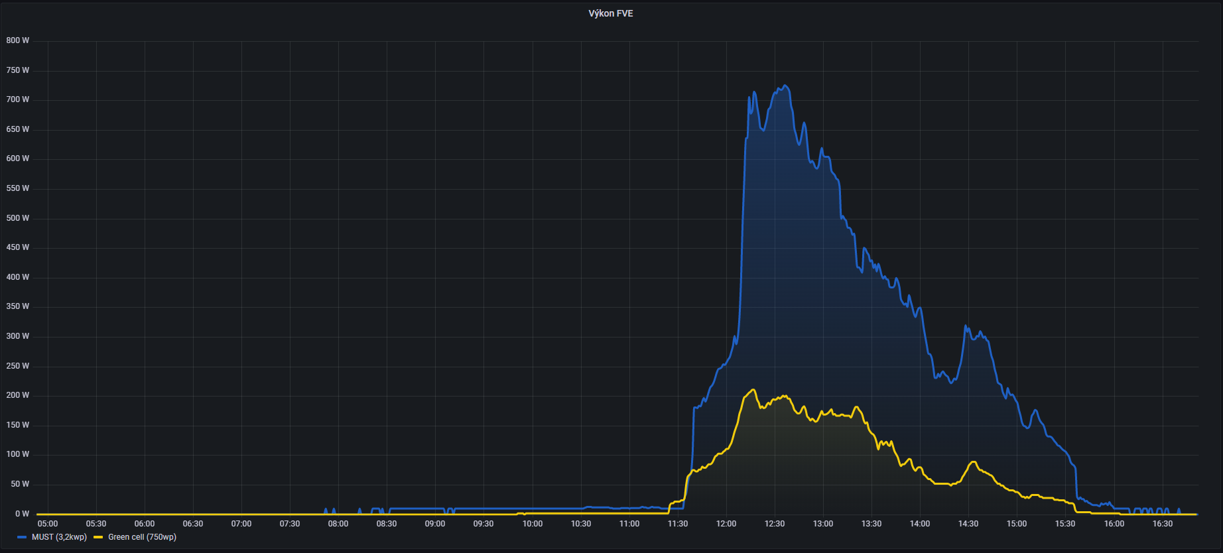
Task: Toggle the MUST (3,2kwp) series in legend
Action: point(59,537)
